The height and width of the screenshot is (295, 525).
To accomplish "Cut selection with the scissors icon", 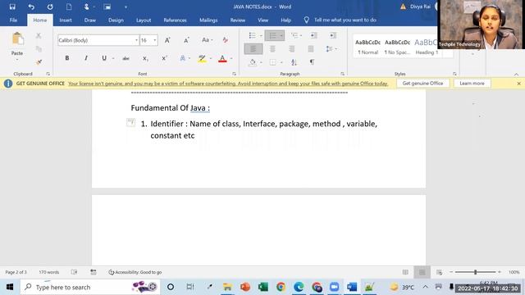I will [x=39, y=35].
